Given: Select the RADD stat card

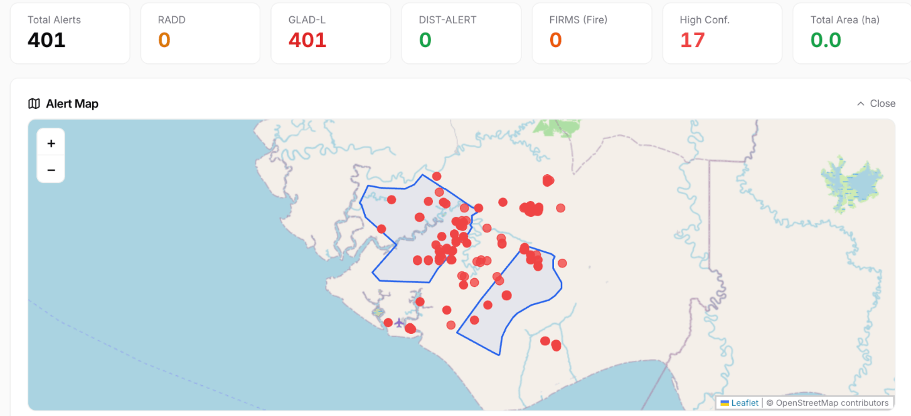Looking at the screenshot, I should [x=200, y=33].
